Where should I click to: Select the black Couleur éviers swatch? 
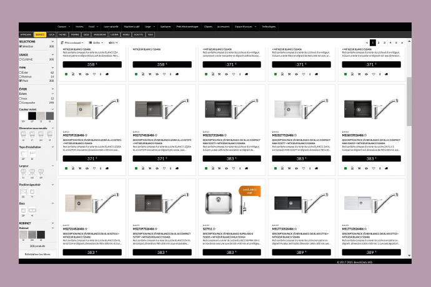pos(32,115)
